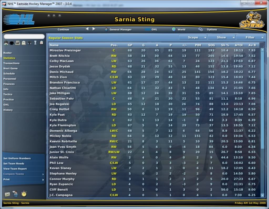Click the Sarnia Sting bee logo
269x209 pixels.
252,20
